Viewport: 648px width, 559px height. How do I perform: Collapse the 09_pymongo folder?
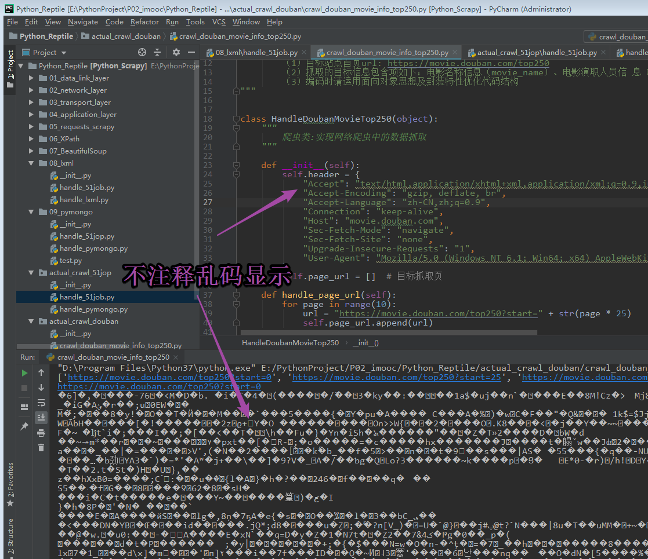click(x=31, y=211)
